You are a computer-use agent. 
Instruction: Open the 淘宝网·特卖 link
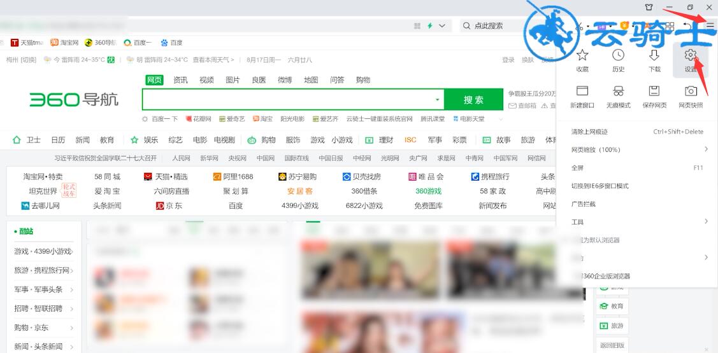pos(43,177)
